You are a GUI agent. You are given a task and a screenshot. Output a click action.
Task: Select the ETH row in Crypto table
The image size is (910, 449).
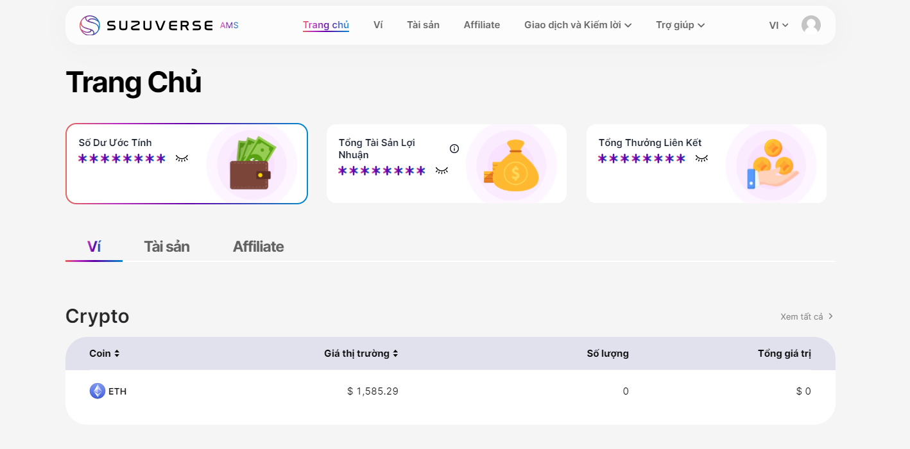(x=449, y=391)
